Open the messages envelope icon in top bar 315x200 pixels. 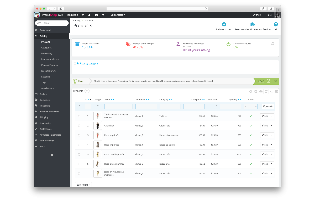pos(96,15)
